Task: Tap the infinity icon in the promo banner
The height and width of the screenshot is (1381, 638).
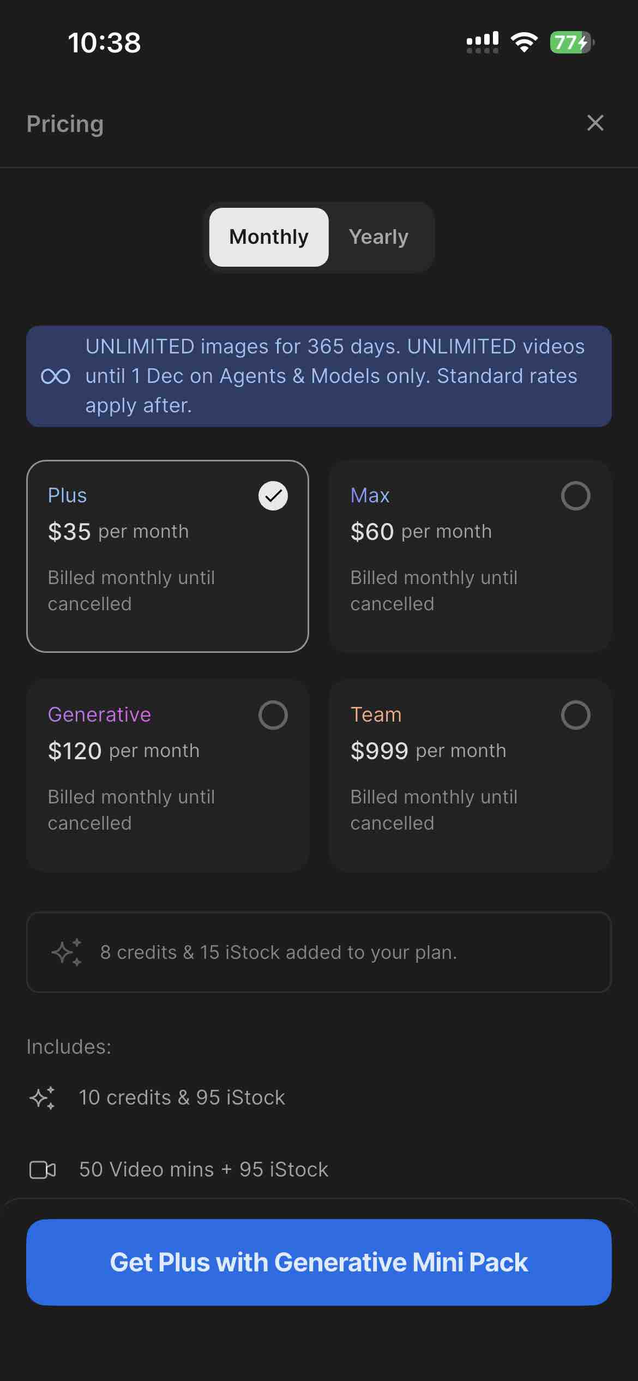Action: coord(56,376)
